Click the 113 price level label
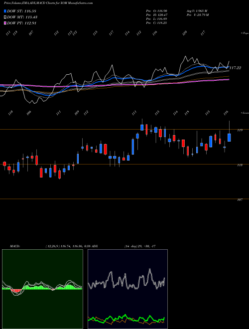This screenshot has width=249, height=329. coord(240,165)
